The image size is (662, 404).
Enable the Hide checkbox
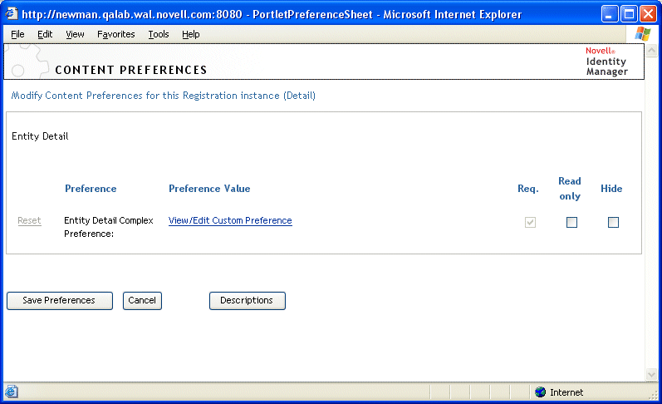click(x=613, y=222)
